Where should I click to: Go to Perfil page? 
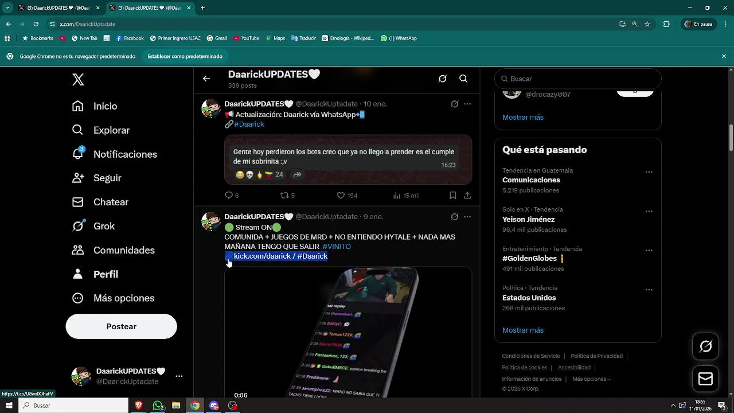pos(95,274)
